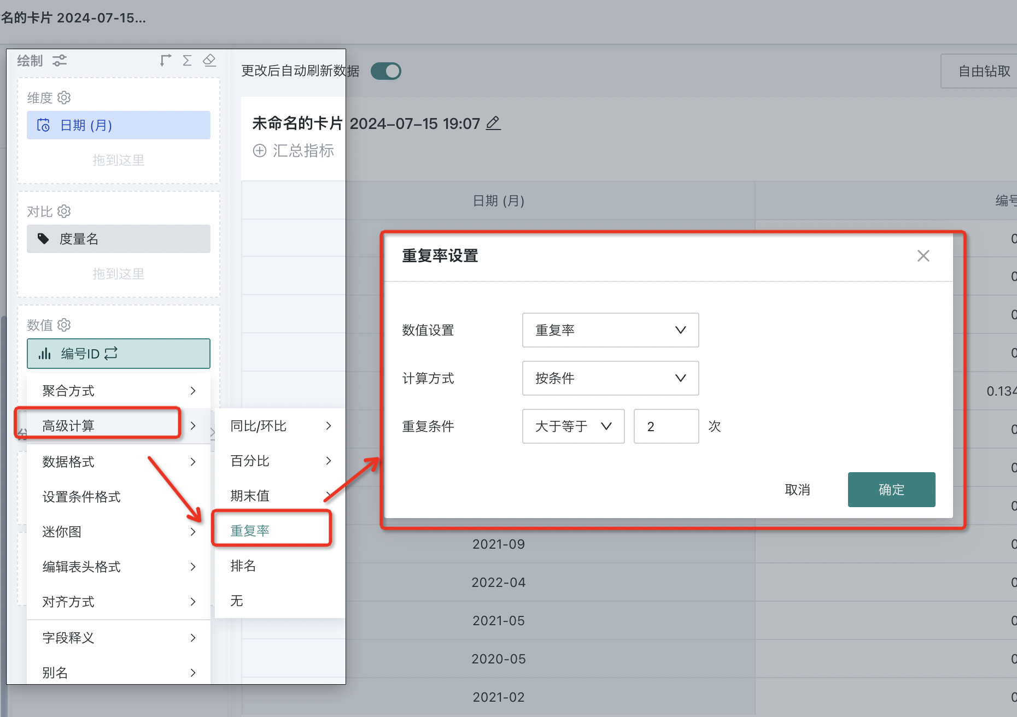Select 别名 menu item

coord(119,673)
